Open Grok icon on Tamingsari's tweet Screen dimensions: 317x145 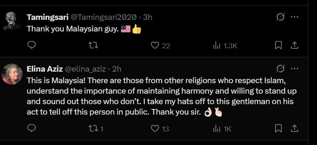(281, 17)
